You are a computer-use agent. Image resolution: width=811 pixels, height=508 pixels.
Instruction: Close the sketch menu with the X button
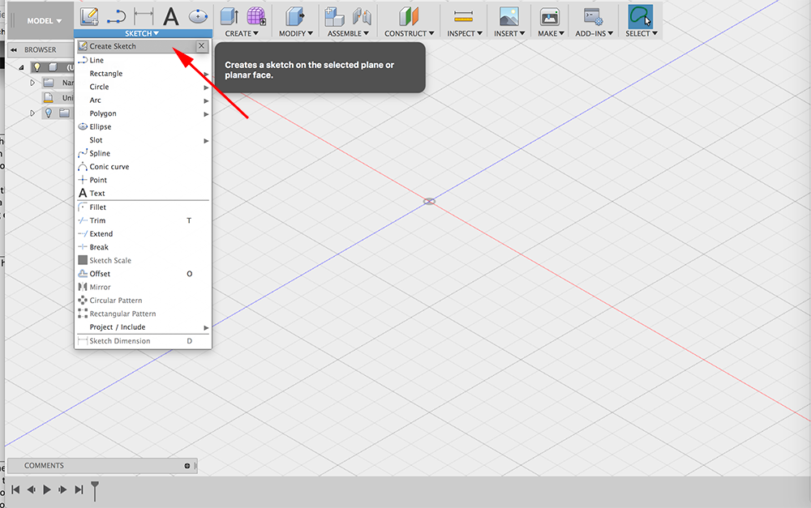(x=202, y=46)
